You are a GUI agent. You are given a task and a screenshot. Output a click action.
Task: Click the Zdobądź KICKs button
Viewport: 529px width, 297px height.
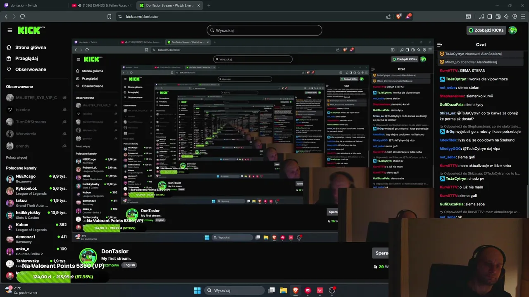[486, 30]
